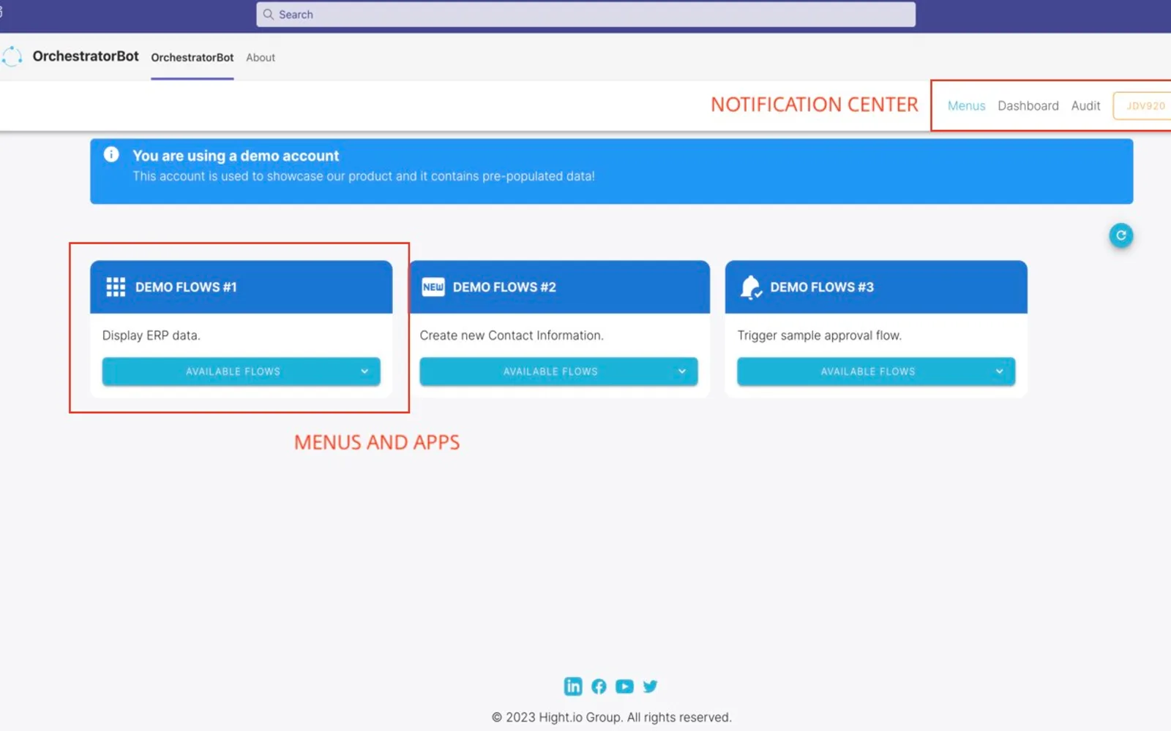Click the NEW icon on Demo Flows #2

coord(433,287)
